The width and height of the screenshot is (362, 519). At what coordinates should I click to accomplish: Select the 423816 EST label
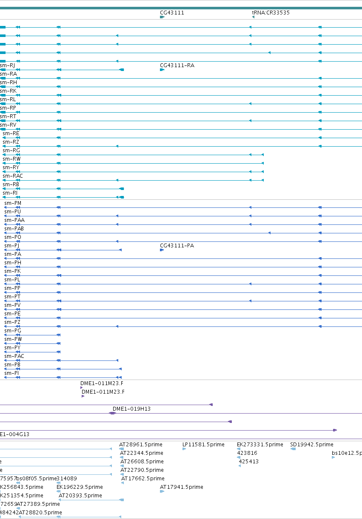coord(247,453)
